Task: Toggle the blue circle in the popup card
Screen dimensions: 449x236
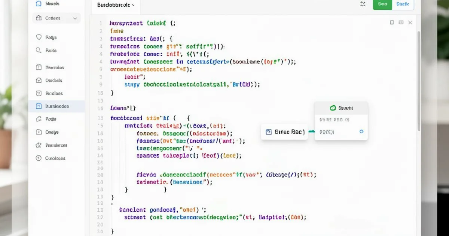Action: [x=361, y=131]
